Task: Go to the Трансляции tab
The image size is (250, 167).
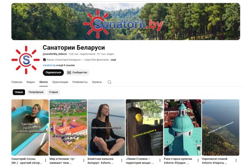Action: pos(60,82)
